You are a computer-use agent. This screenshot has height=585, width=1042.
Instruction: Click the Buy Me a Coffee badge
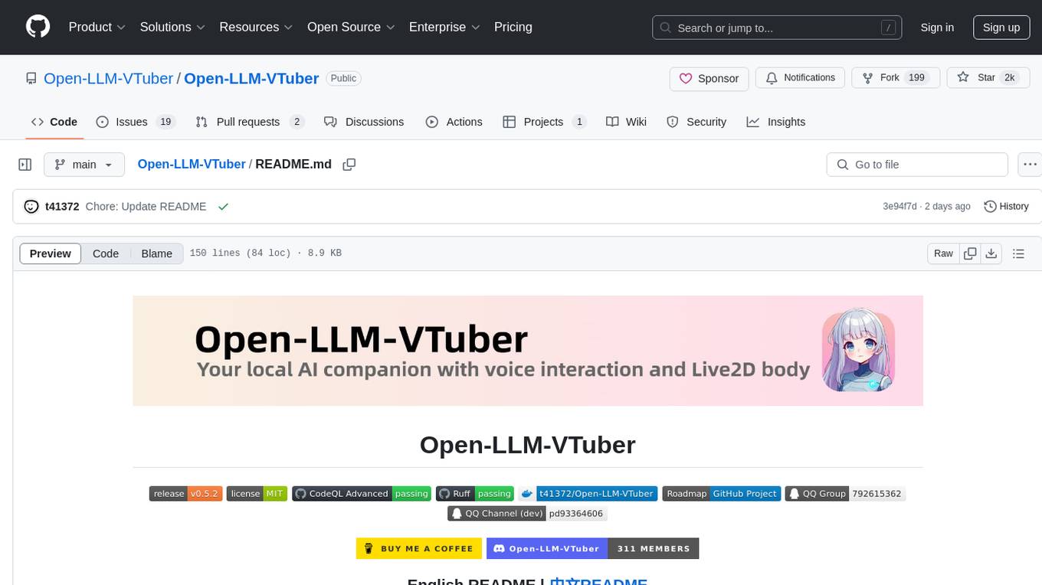tap(419, 548)
